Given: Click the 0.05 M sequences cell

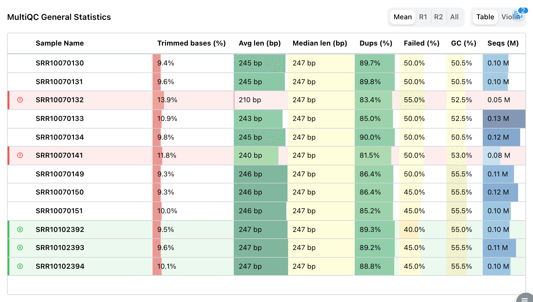Looking at the screenshot, I should tap(504, 100).
